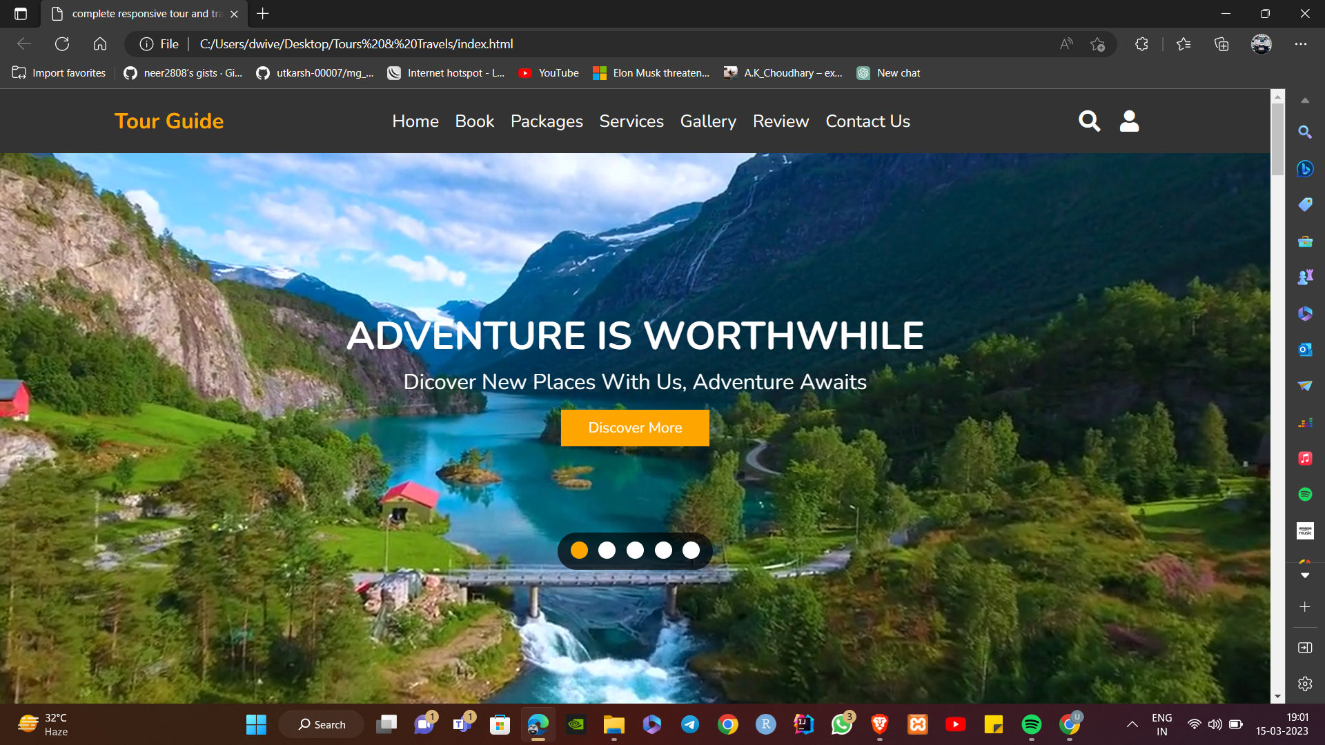
Task: Click the website search magnifier icon
Action: coord(1089,121)
